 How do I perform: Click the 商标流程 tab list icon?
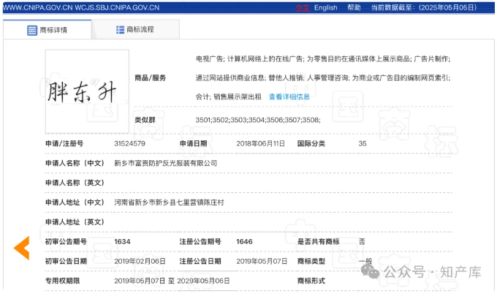coord(121,30)
